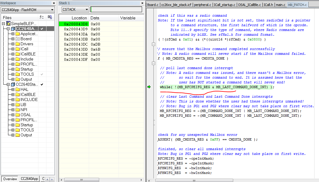Switch to the Overview workspace tab

coord(10,179)
